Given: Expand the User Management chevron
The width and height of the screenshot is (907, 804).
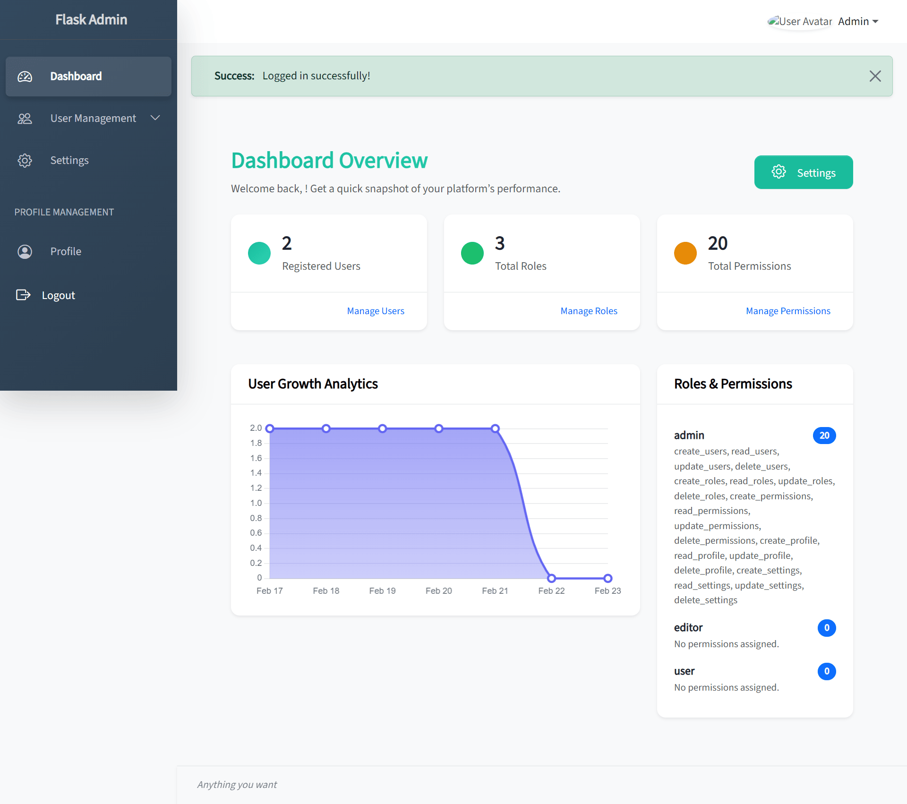Looking at the screenshot, I should [155, 118].
